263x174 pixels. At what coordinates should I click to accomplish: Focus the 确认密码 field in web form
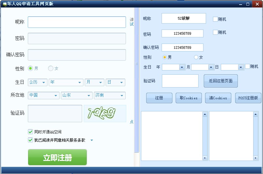pyautogui.click(x=77, y=55)
